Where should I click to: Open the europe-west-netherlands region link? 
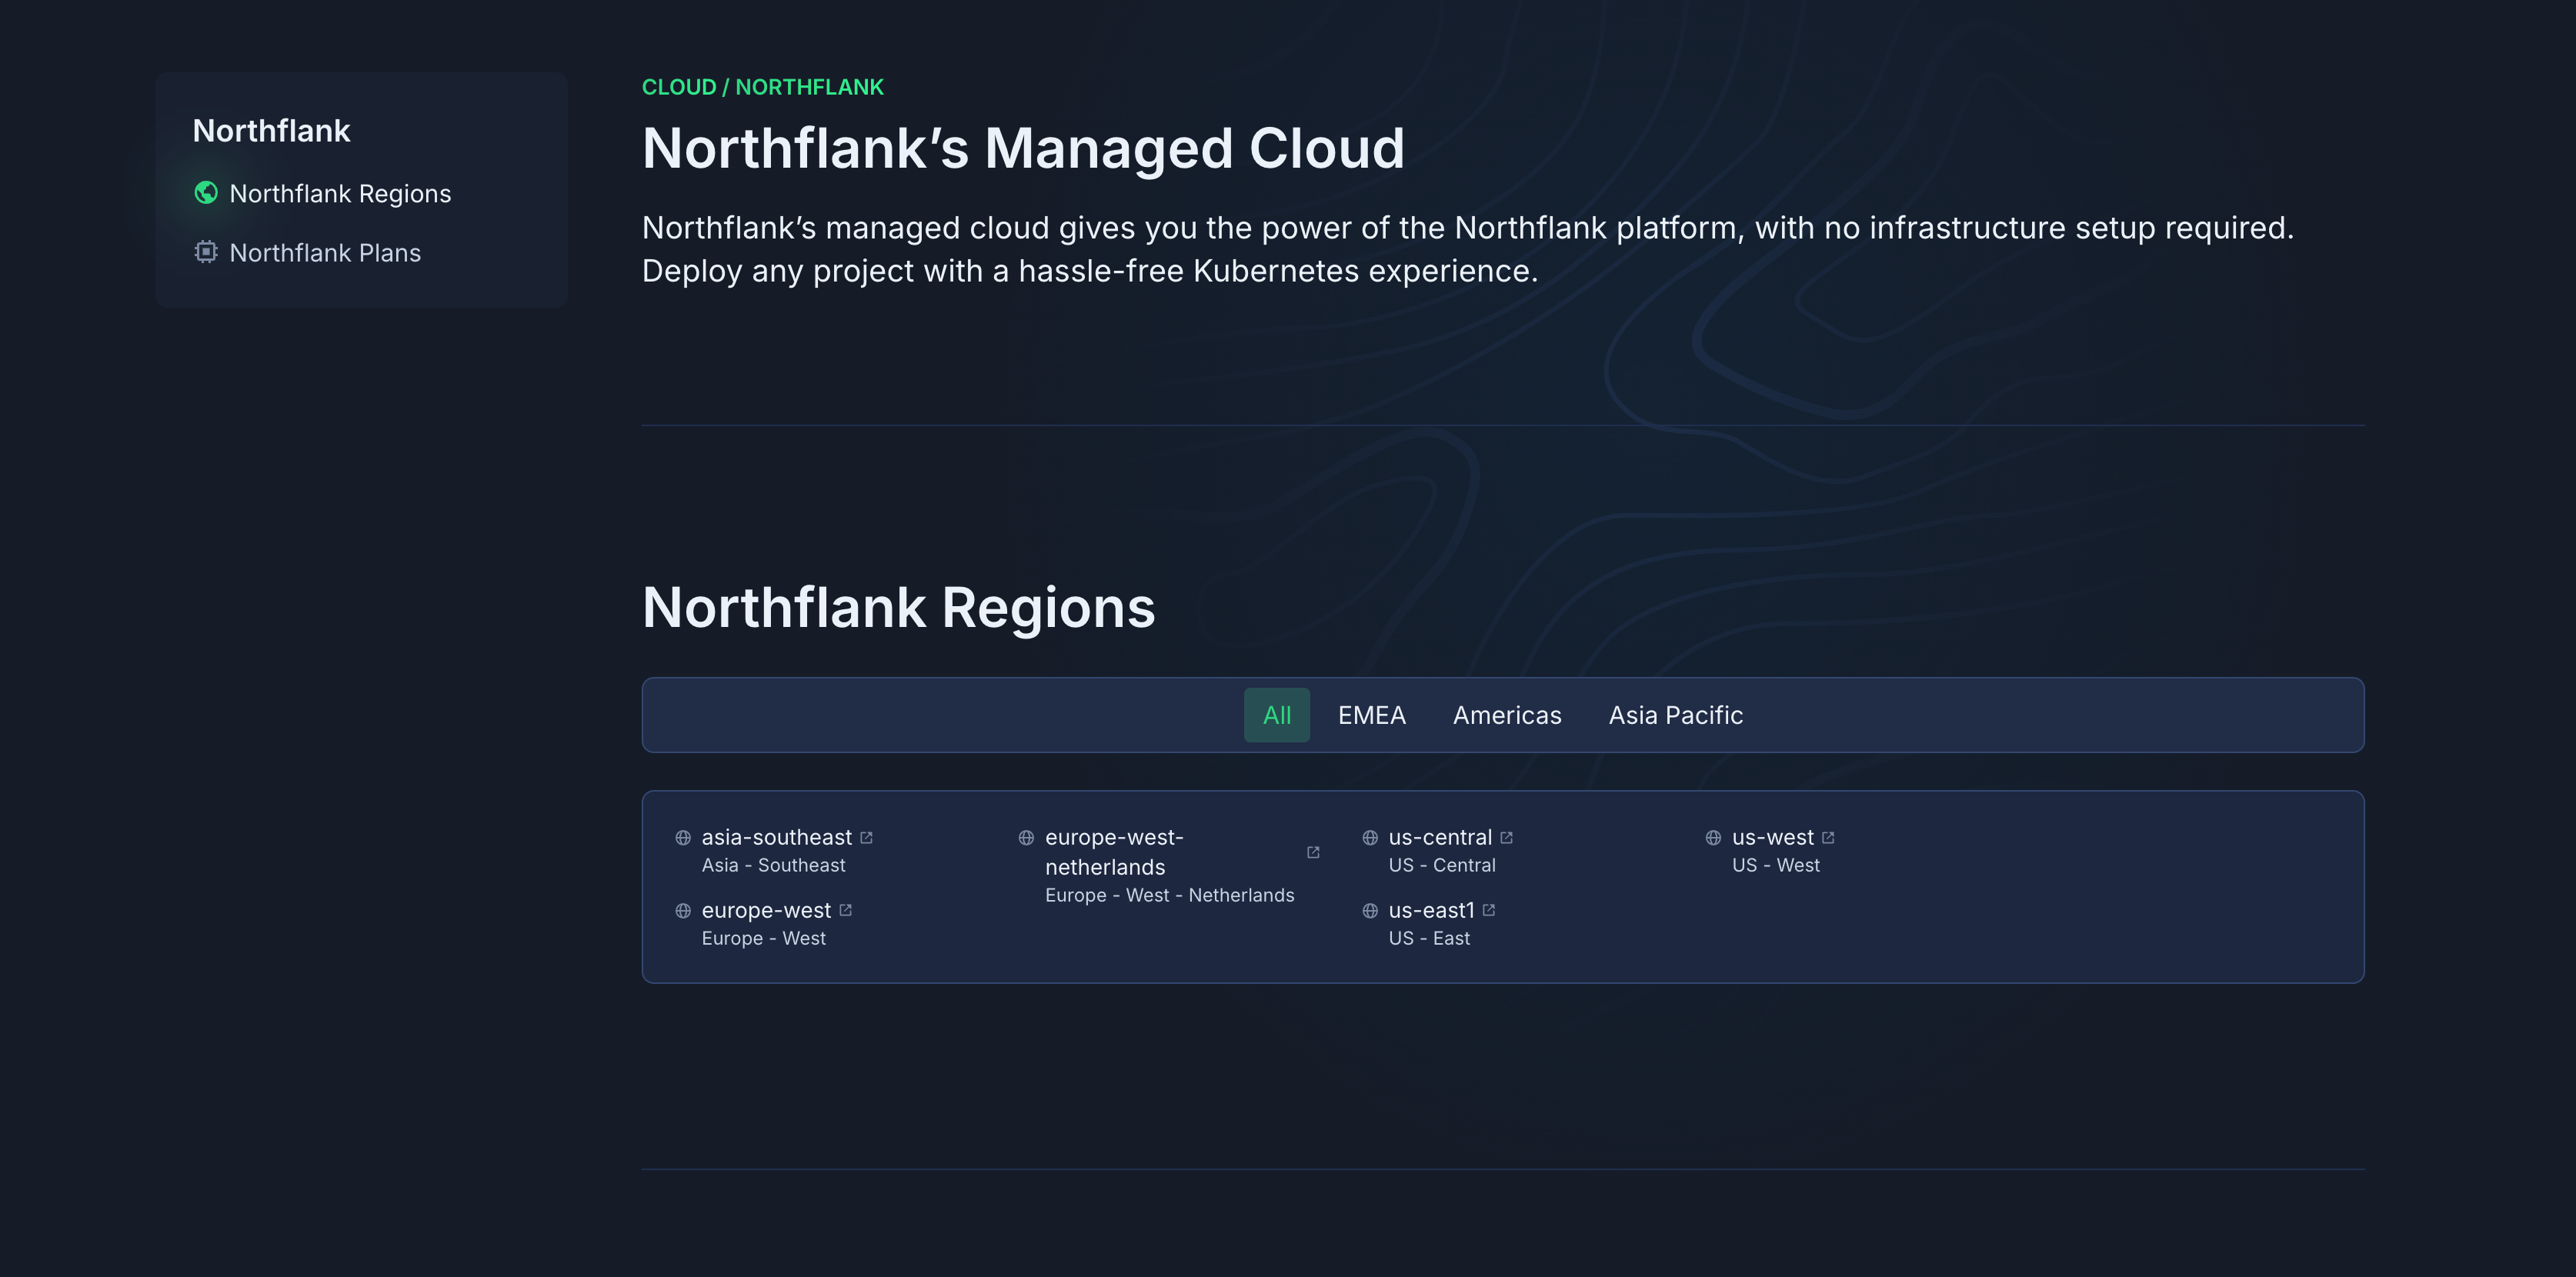(x=1114, y=852)
